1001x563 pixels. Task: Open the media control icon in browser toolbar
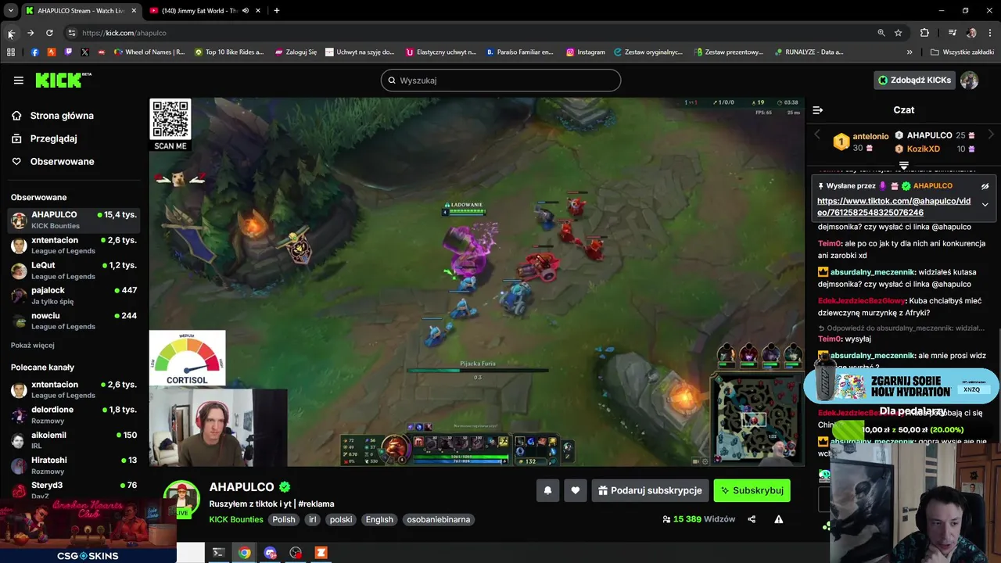[x=953, y=33]
